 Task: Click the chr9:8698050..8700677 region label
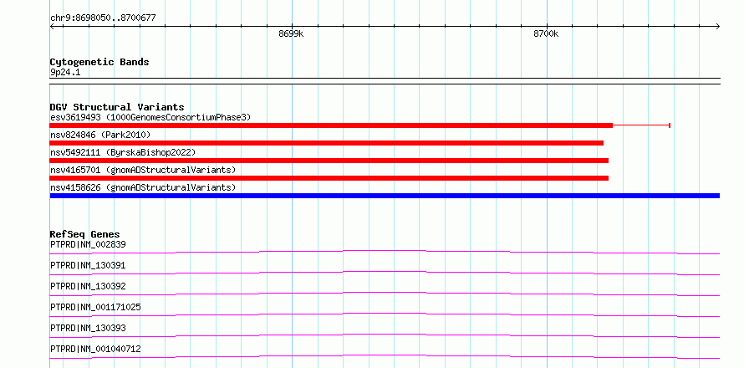pyautogui.click(x=103, y=18)
